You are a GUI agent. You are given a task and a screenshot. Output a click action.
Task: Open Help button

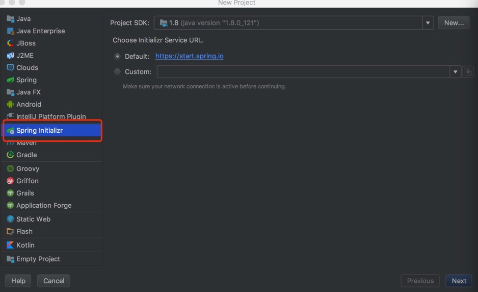[x=18, y=281]
